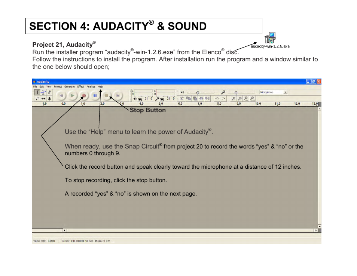Minimize the Audacity window
Image resolution: width=357 pixels, height=276 pixels.
click(x=308, y=82)
